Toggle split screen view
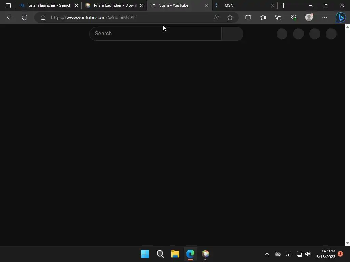 click(x=248, y=17)
